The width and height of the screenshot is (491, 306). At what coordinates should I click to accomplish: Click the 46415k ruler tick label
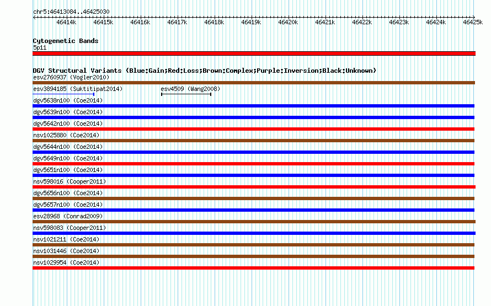pyautogui.click(x=103, y=22)
